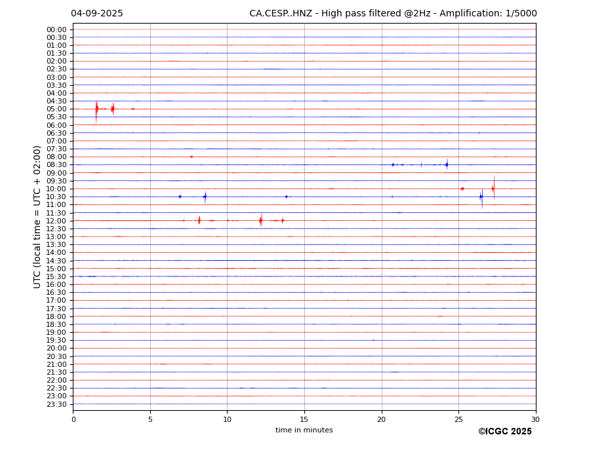The width and height of the screenshot is (608, 456).
Task: Click the largest red seismic spike at 05:00
Action: (x=96, y=111)
